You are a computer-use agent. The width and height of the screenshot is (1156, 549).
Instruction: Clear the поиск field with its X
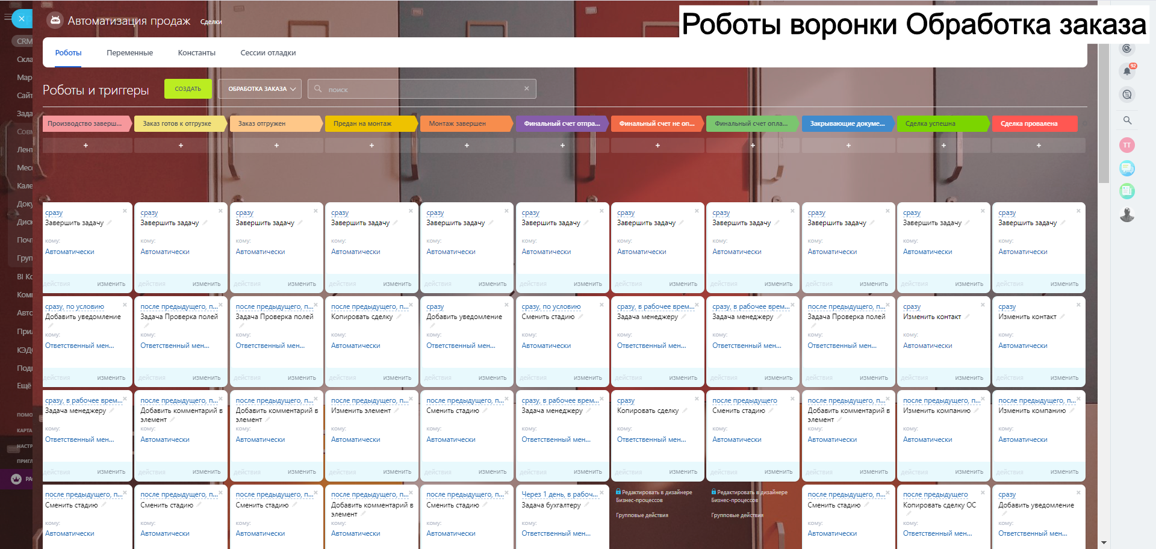click(x=526, y=88)
